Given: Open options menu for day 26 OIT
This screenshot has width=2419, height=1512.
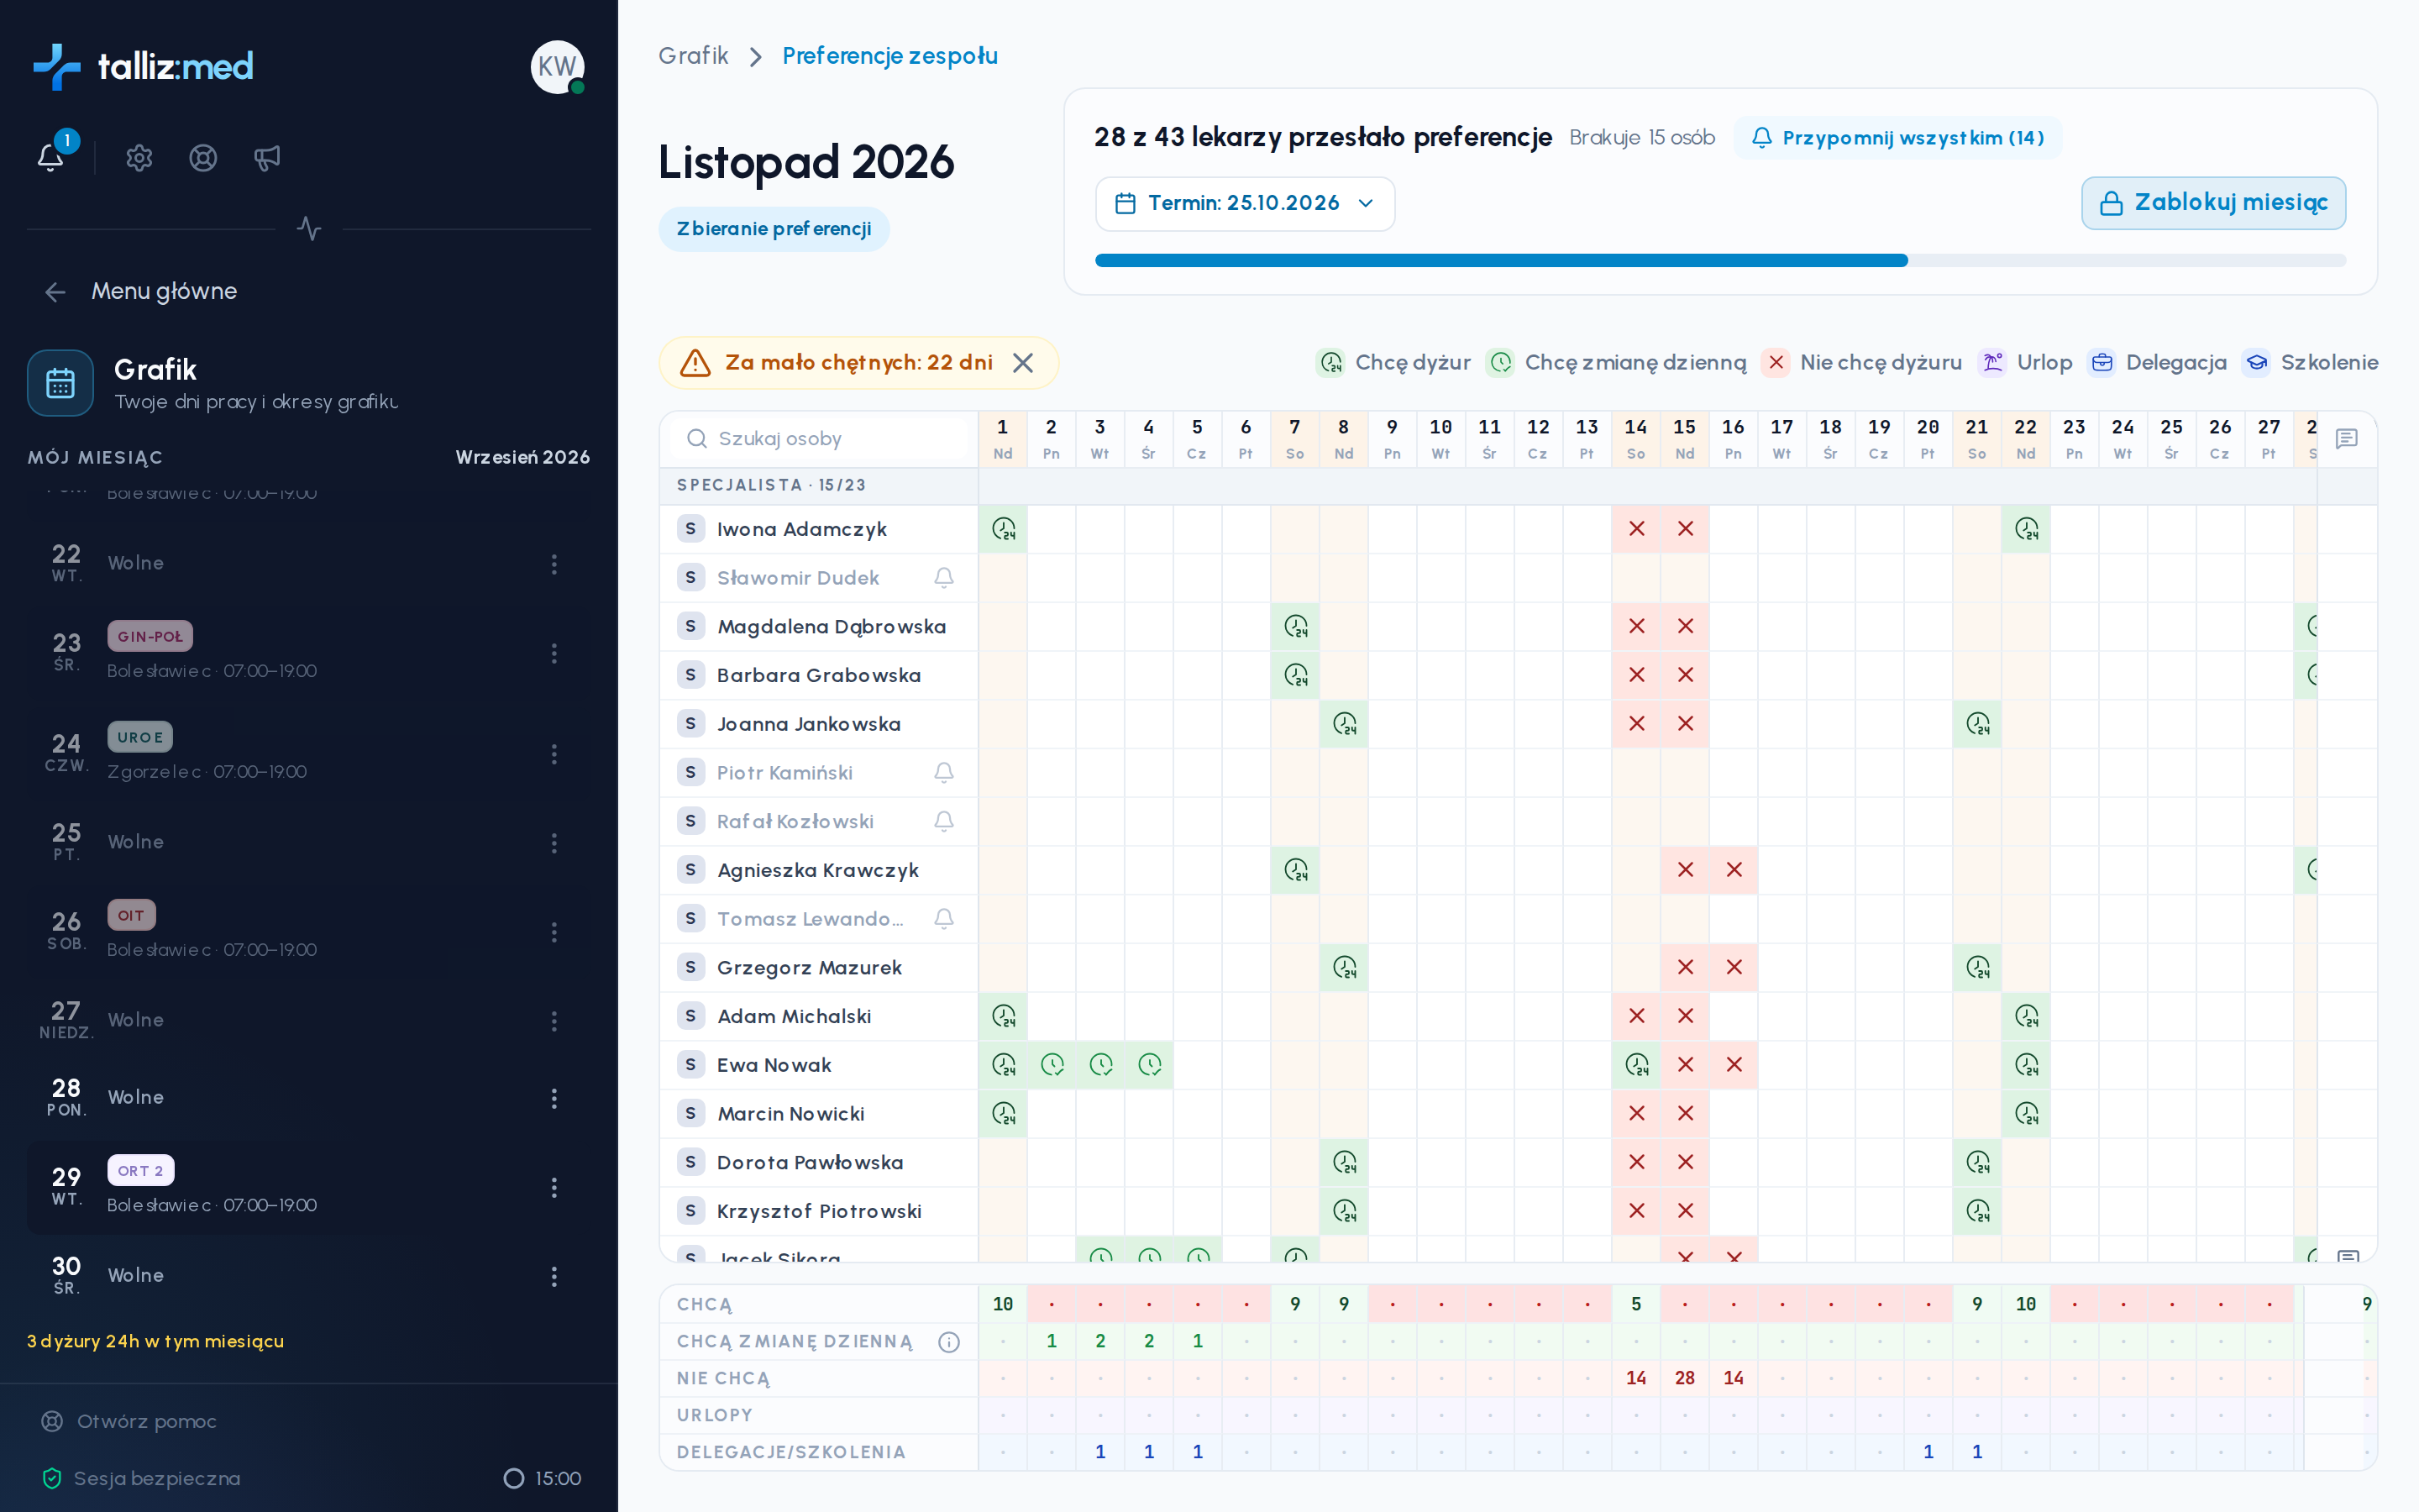Looking at the screenshot, I should (554, 932).
